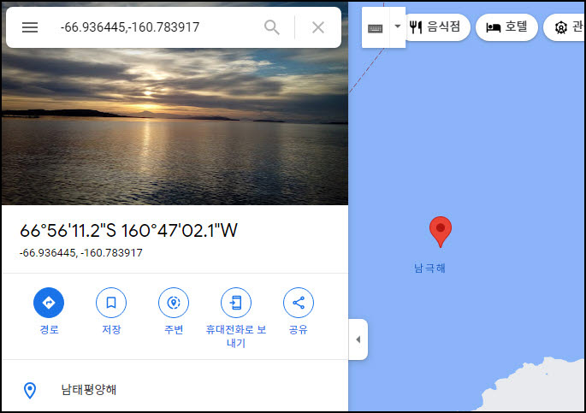Select the 음식점 restaurants chip
The width and height of the screenshot is (586, 413).
pyautogui.click(x=436, y=27)
